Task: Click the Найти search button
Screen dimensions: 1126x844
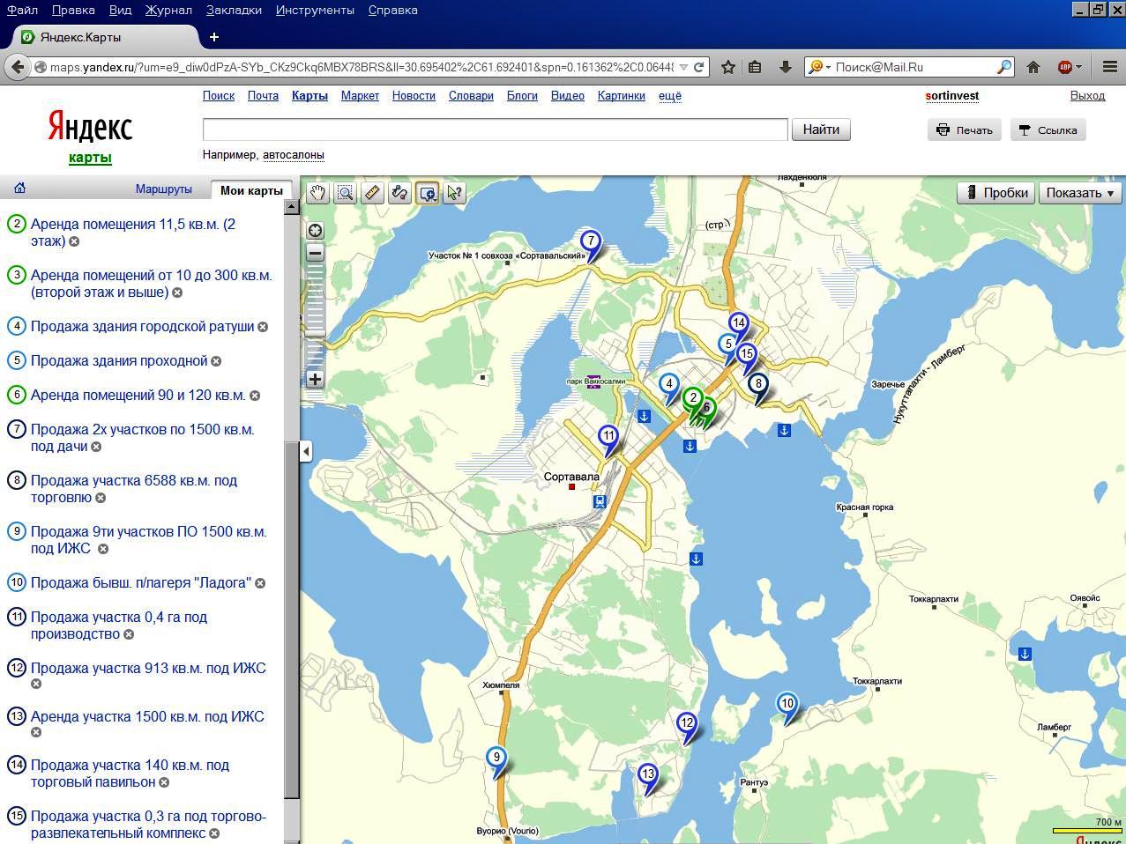Action: point(821,130)
